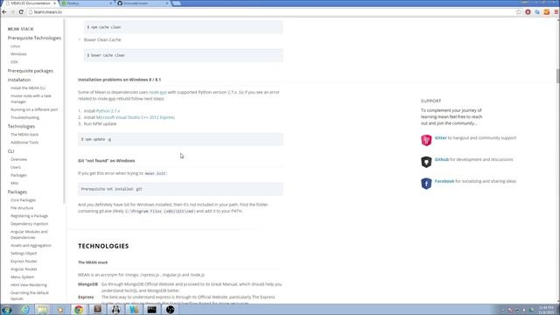Go to the Packages section heading in the sidebar
Image resolution: width=560 pixels, height=315 pixels.
pyautogui.click(x=17, y=192)
